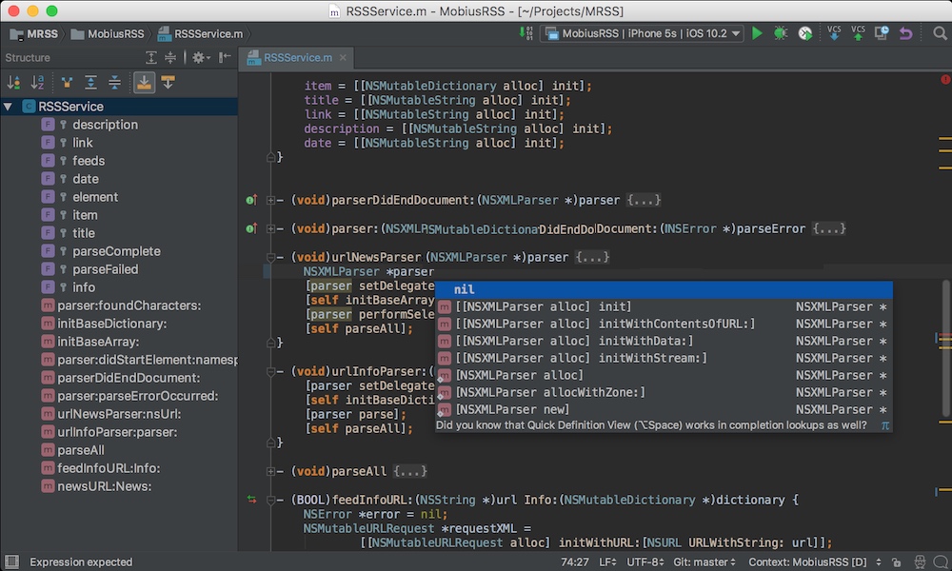Collapse the RSSService tree node triangle
The image size is (952, 571).
click(9, 107)
